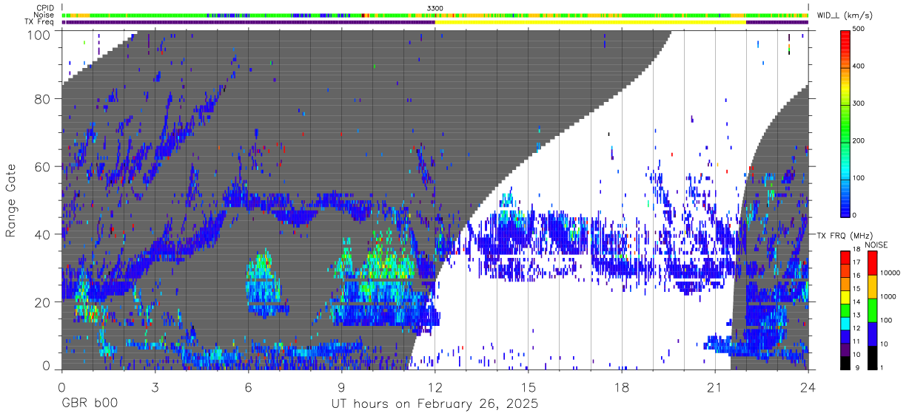Click the range gate tick label 20

43,302
